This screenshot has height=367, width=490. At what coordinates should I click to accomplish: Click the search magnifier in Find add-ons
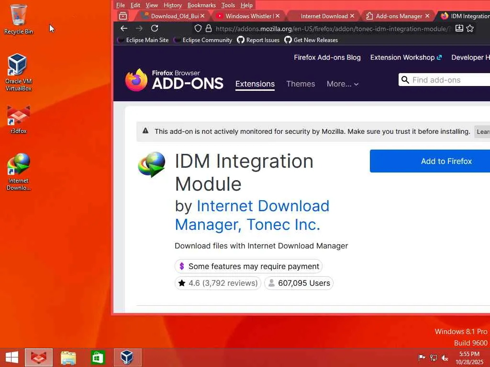[405, 80]
